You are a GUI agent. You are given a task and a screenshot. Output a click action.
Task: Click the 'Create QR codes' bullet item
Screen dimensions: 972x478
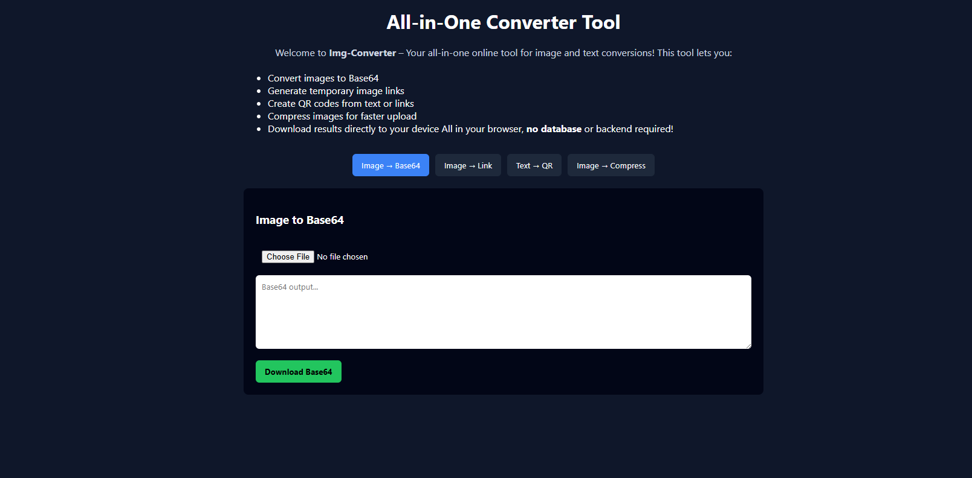tap(340, 104)
